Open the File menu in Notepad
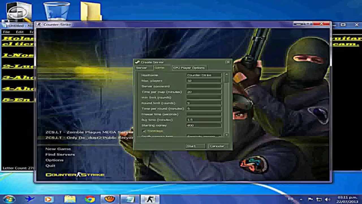Viewport: 362px width, 204px height. click(6, 32)
